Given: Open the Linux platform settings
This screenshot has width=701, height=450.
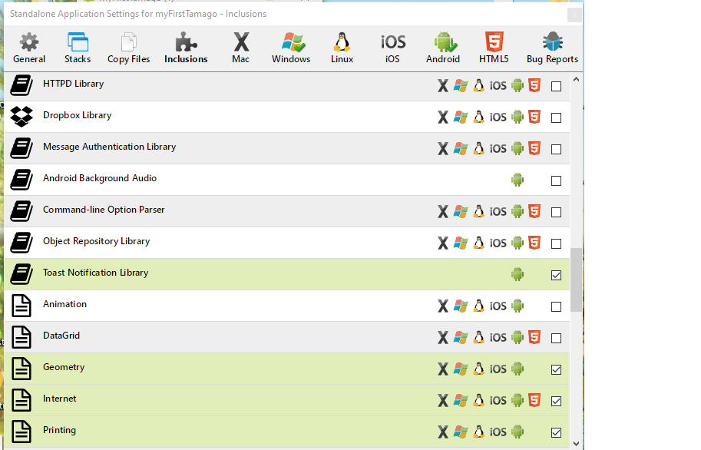Looking at the screenshot, I should [342, 48].
